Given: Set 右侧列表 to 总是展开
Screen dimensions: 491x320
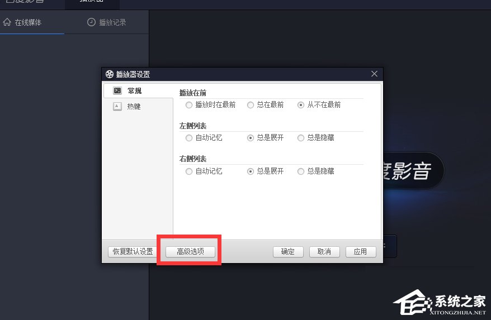Looking at the screenshot, I should tap(251, 171).
